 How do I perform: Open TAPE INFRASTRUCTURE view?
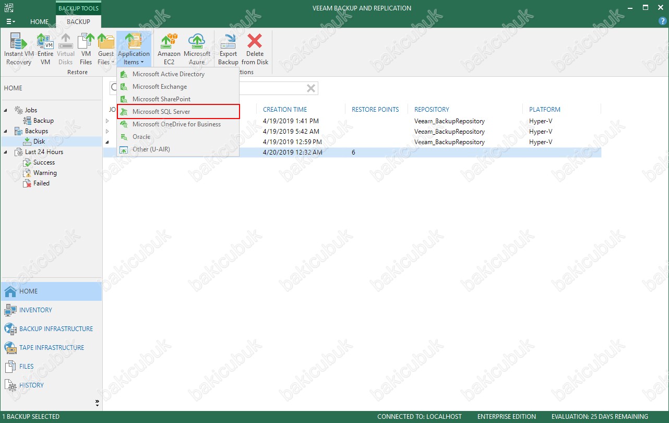(51, 348)
